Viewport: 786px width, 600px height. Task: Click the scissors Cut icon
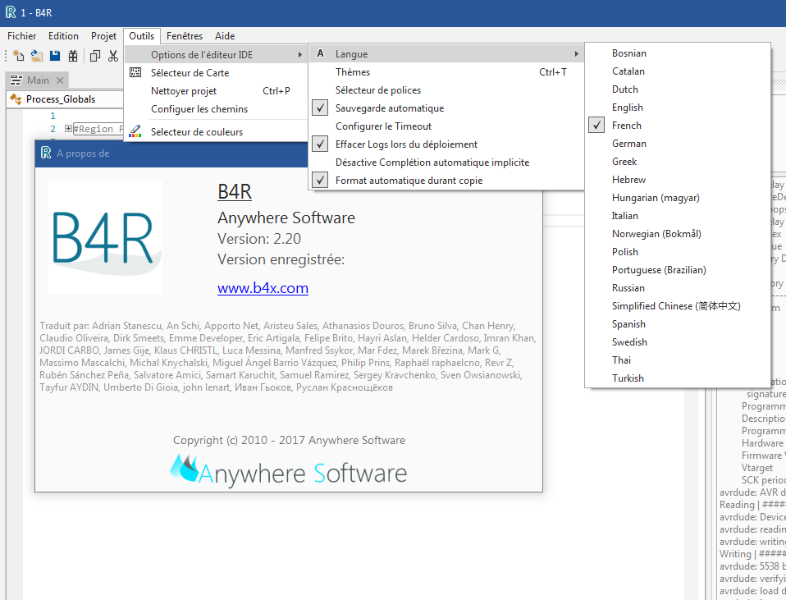point(112,56)
